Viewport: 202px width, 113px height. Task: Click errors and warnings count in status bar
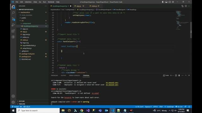tap(27, 107)
